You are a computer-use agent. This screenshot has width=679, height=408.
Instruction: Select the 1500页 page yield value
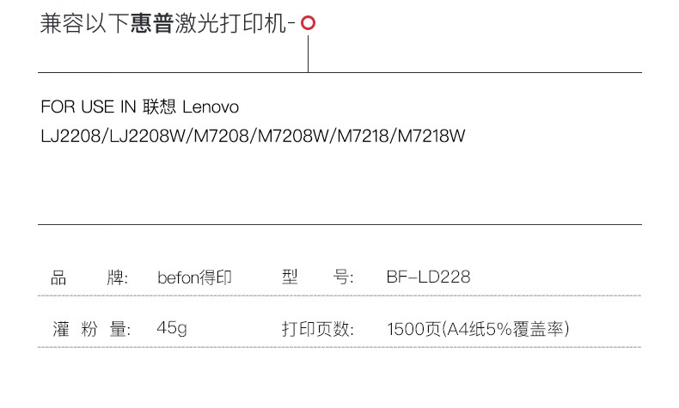click(x=414, y=329)
